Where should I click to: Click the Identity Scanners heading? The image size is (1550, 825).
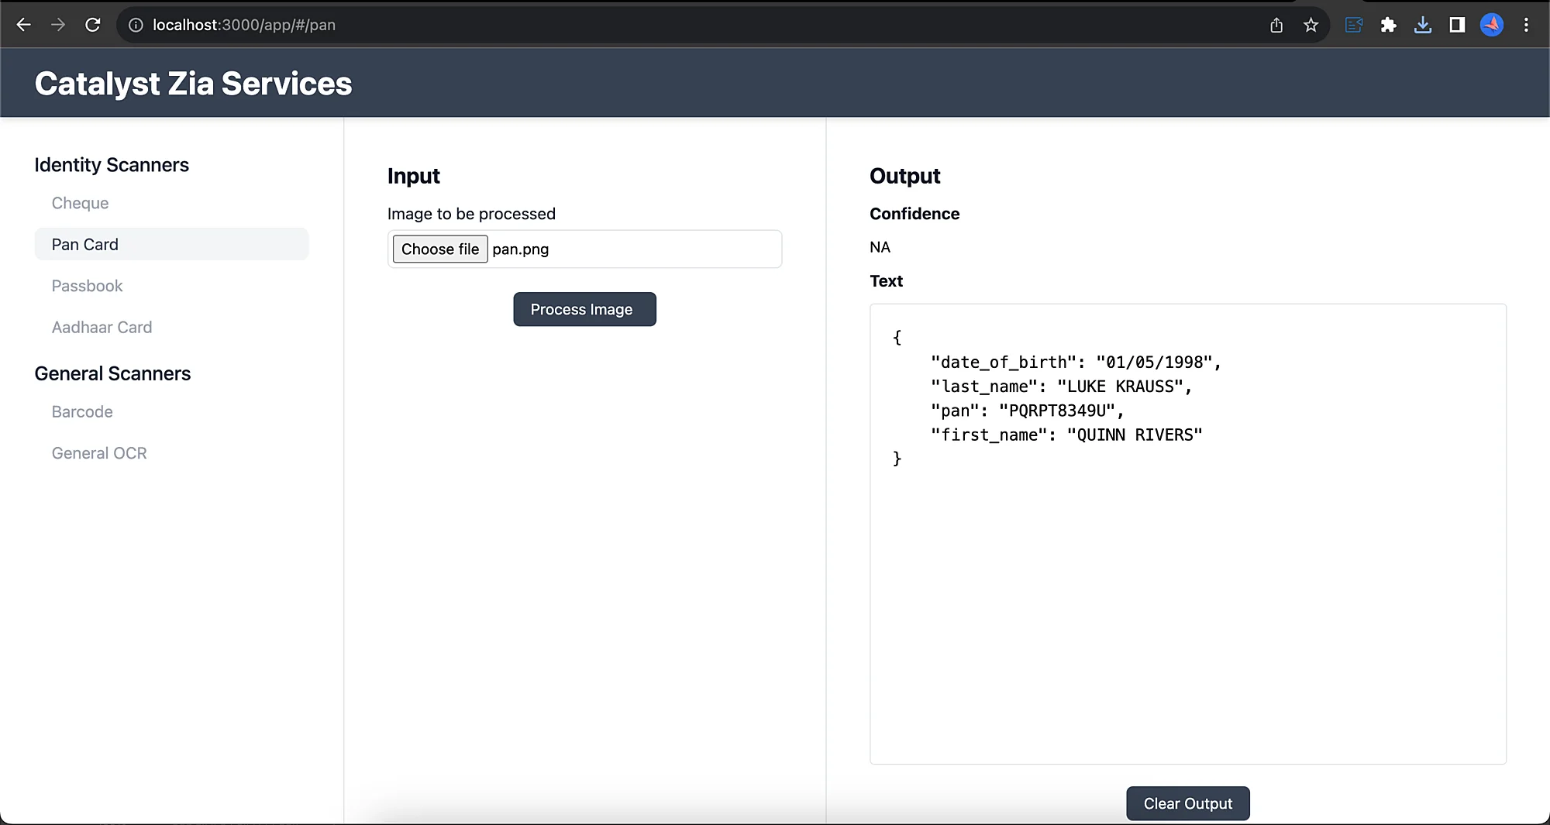112,165
